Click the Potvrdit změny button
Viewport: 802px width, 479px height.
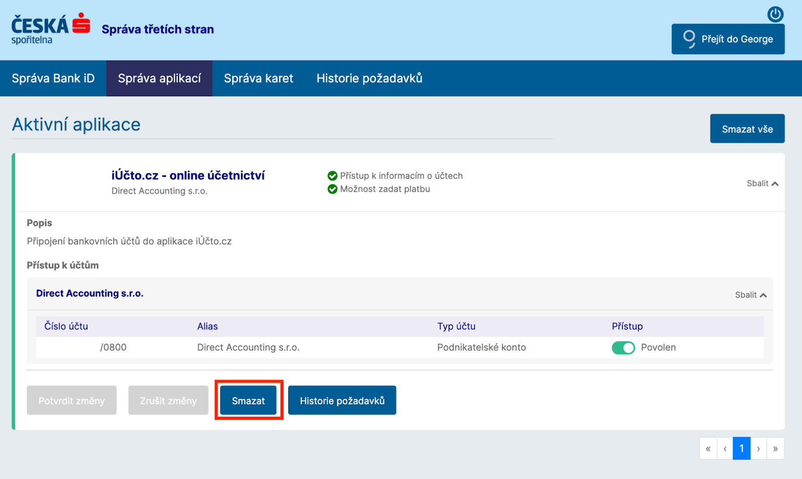(x=72, y=400)
